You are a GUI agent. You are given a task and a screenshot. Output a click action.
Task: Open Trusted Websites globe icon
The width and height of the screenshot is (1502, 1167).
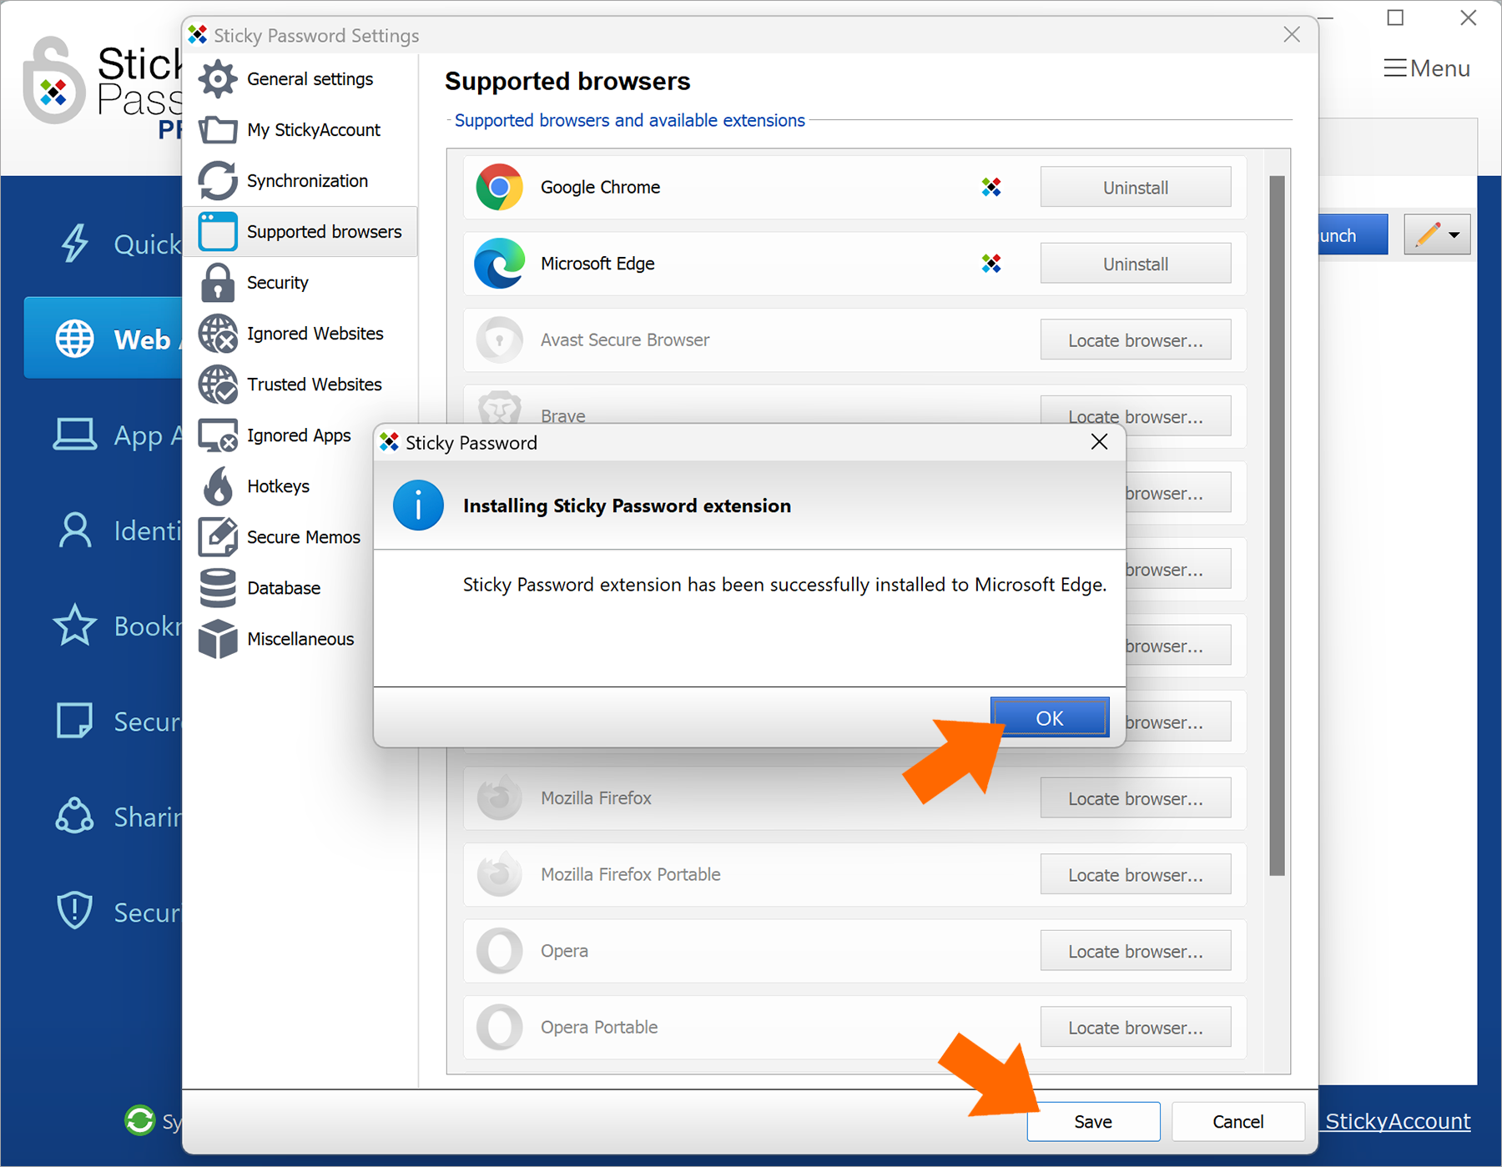pyautogui.click(x=218, y=385)
